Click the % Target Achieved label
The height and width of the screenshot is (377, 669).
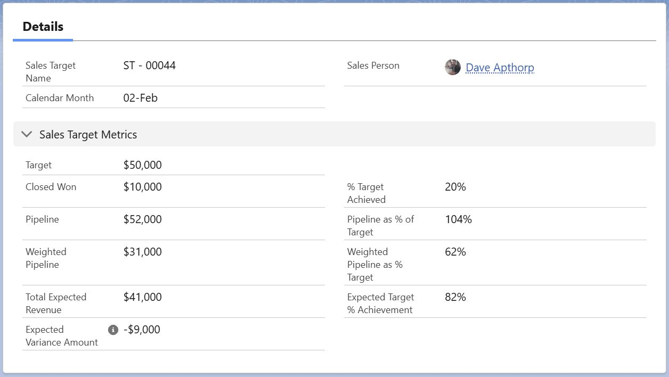[x=366, y=193]
